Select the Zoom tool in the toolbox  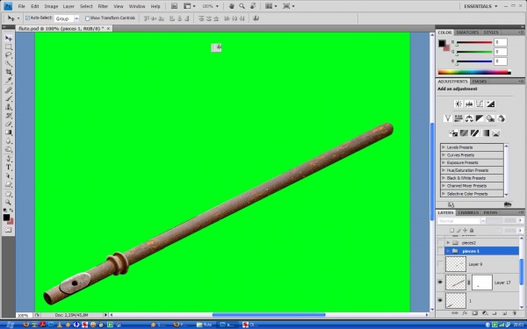tap(9, 203)
